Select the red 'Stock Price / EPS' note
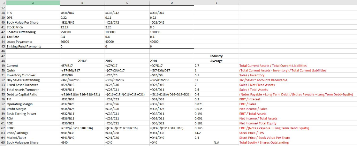 point(252,133)
